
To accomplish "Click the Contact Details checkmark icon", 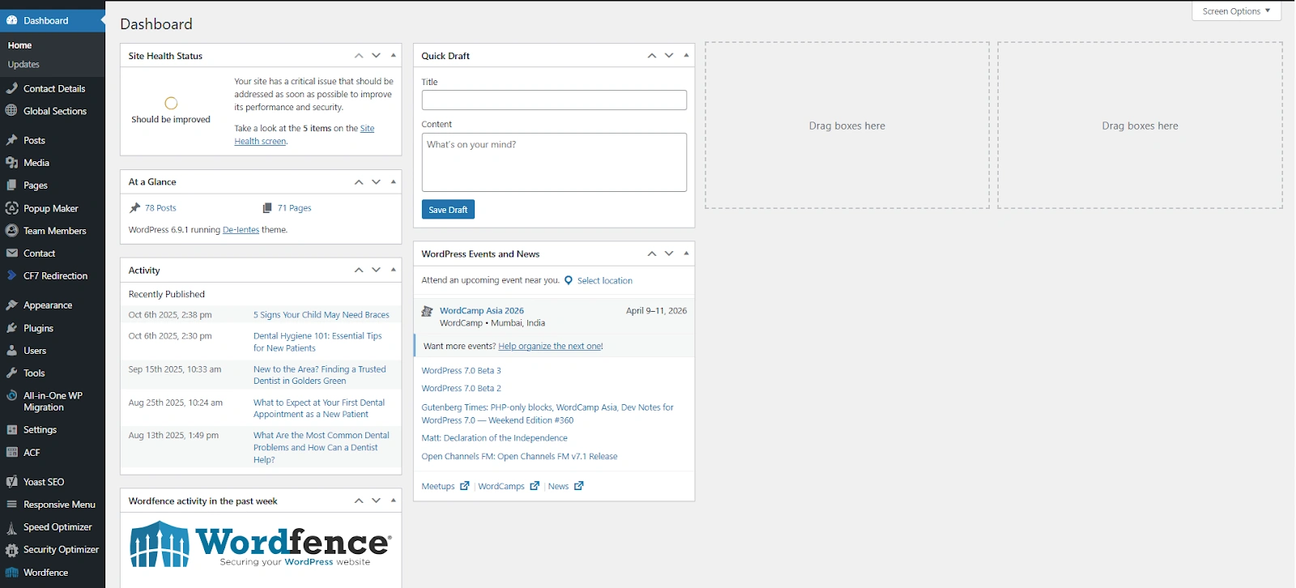I will 11,88.
